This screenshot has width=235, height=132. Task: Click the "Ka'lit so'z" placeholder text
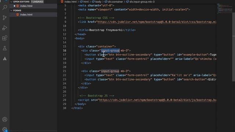pos(181,75)
